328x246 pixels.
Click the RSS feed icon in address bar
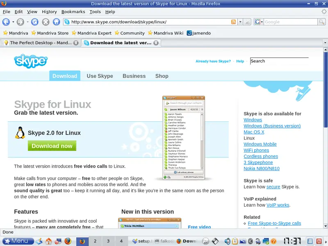tap(234, 22)
